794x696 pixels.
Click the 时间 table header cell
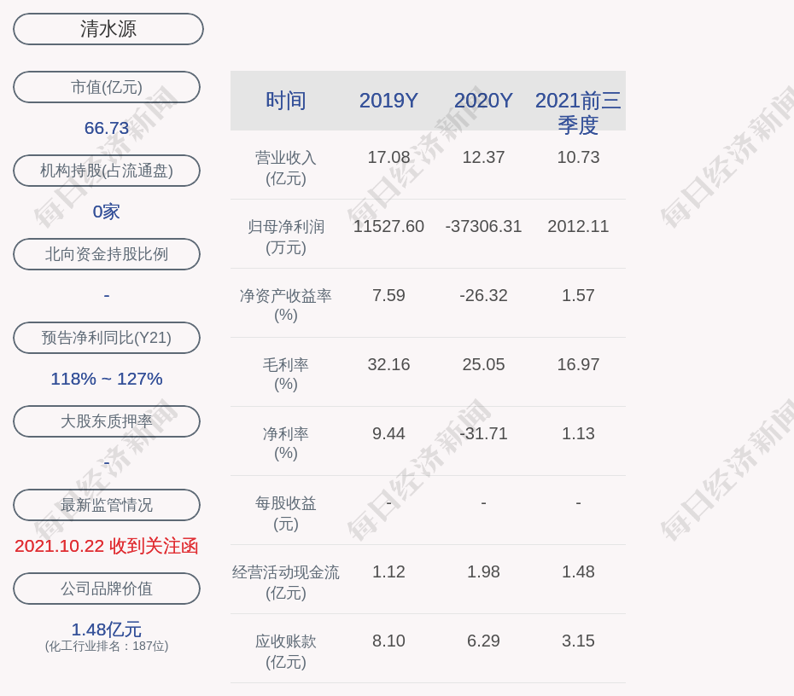point(286,101)
